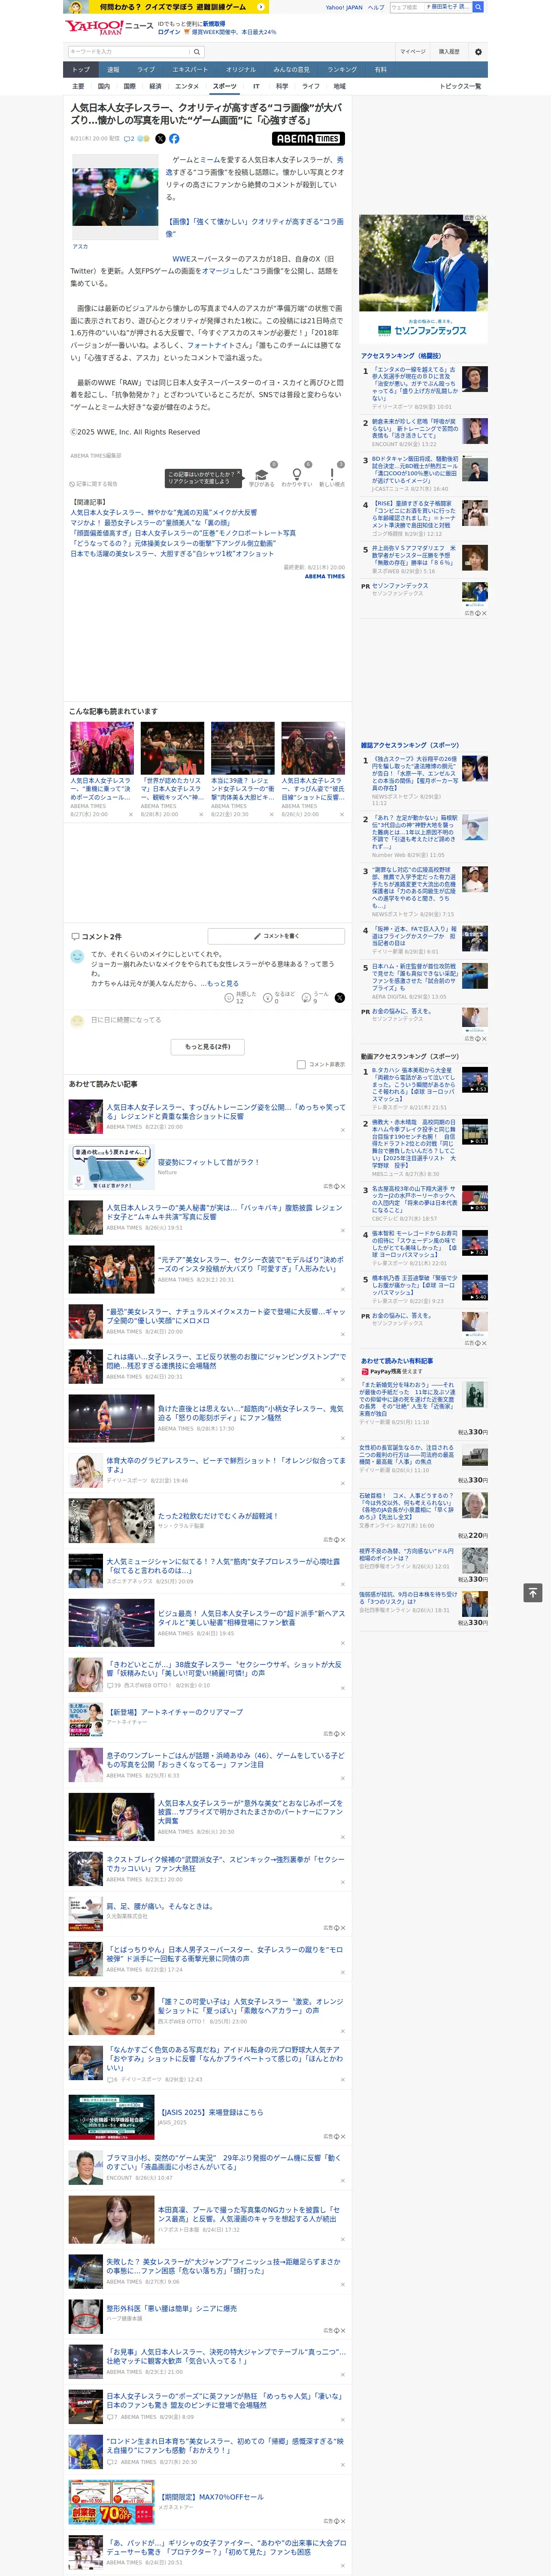Click the 共感した smiley reaction on the comment
551x2576 pixels.
click(x=240, y=998)
